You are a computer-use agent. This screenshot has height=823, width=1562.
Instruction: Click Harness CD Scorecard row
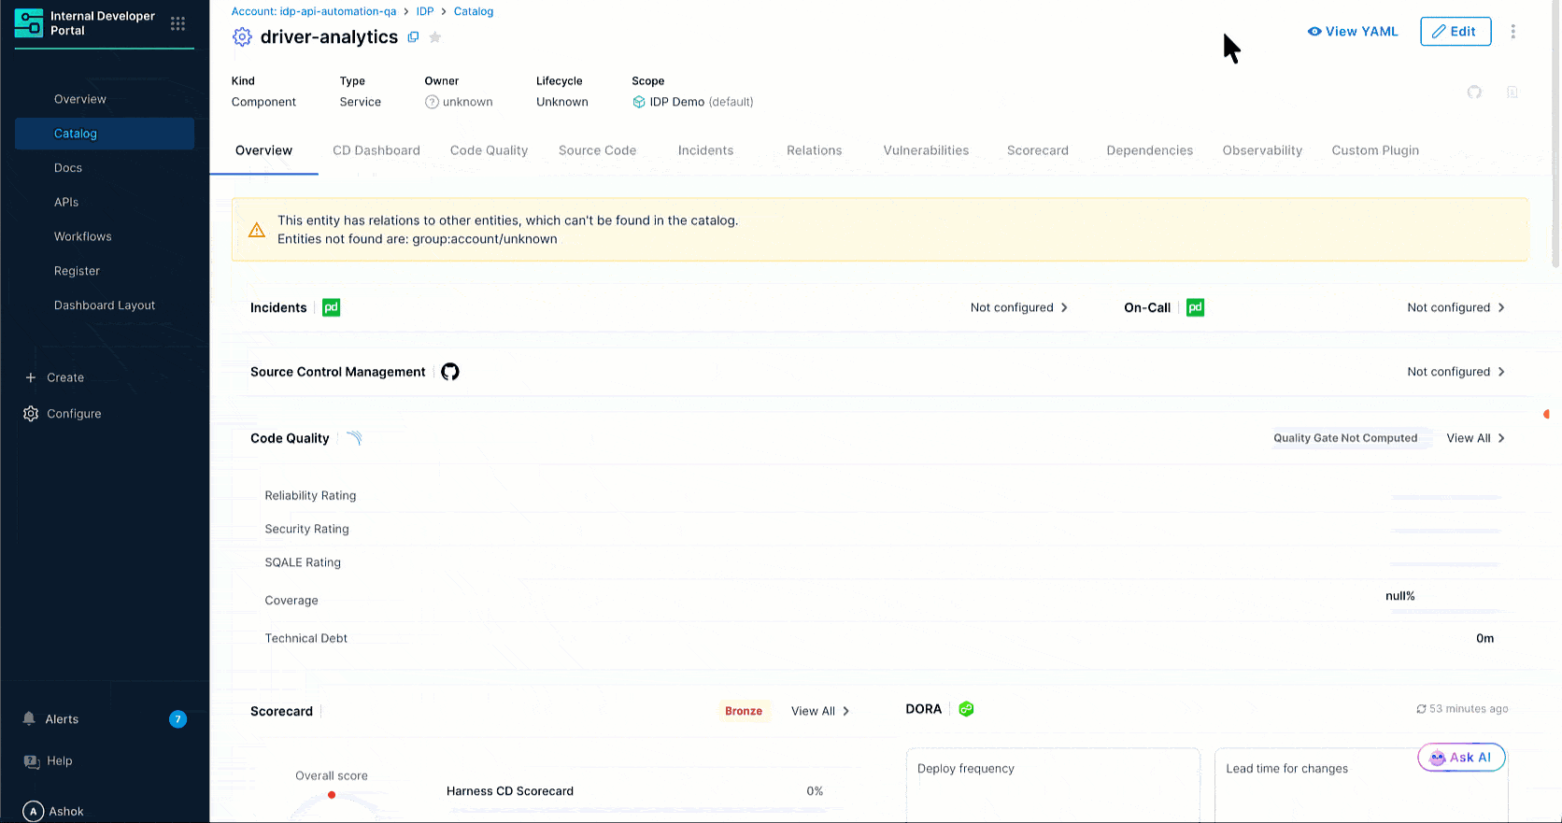coord(635,791)
